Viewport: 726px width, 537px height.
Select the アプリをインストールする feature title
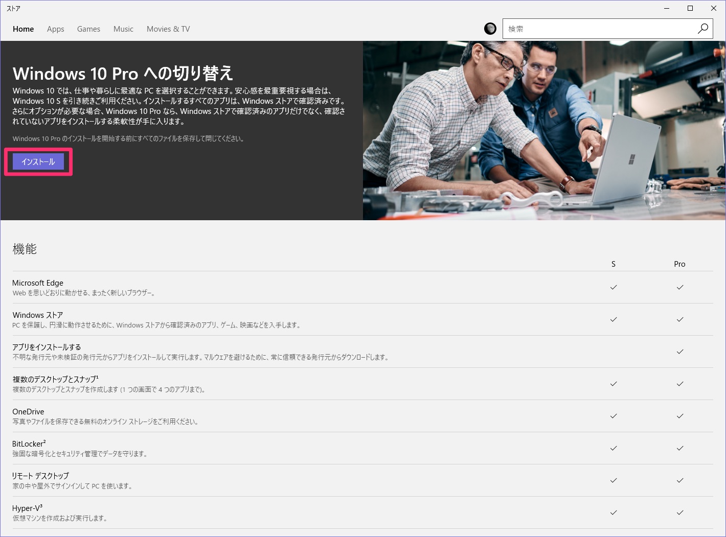[47, 347]
